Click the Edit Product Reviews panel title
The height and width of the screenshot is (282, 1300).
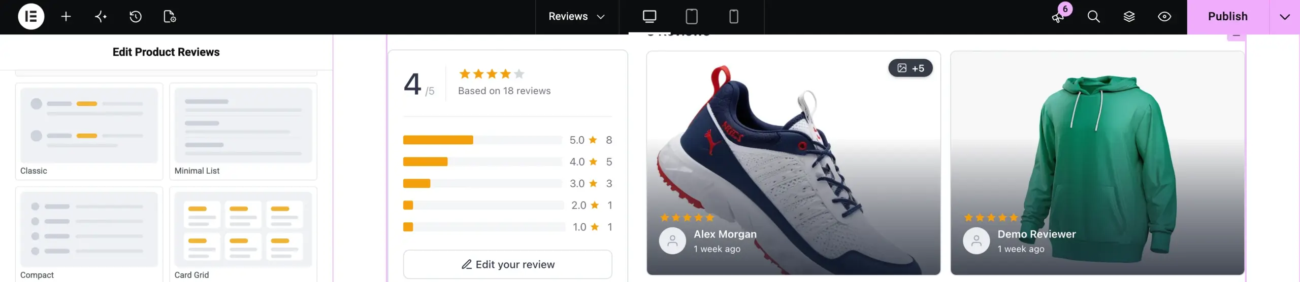pos(166,52)
